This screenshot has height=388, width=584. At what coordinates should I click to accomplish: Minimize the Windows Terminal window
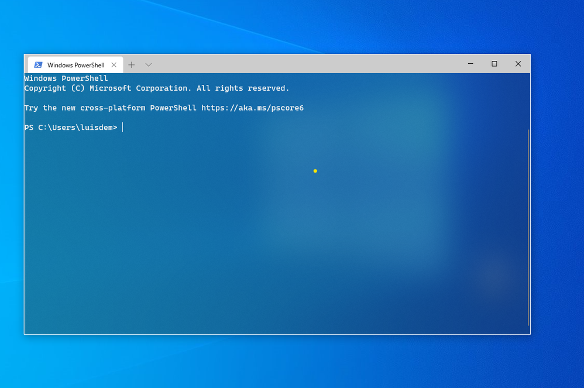[471, 64]
